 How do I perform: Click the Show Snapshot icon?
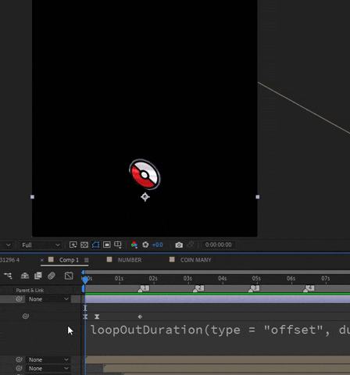point(191,245)
